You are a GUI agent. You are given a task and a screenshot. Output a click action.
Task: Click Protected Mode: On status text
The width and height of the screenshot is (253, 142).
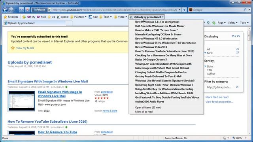[x=176, y=138]
